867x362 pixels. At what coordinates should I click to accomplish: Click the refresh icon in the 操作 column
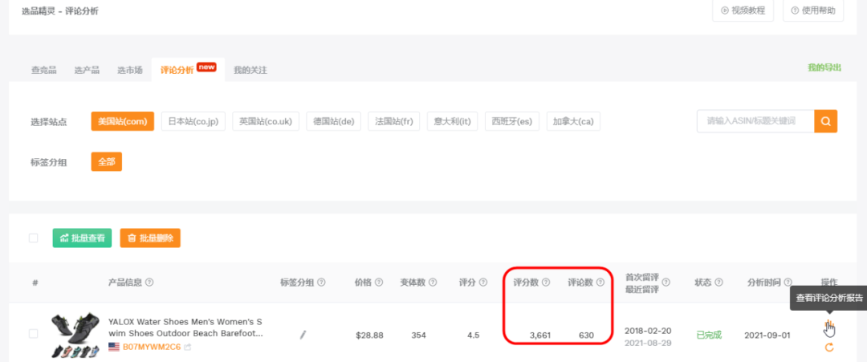pos(829,348)
